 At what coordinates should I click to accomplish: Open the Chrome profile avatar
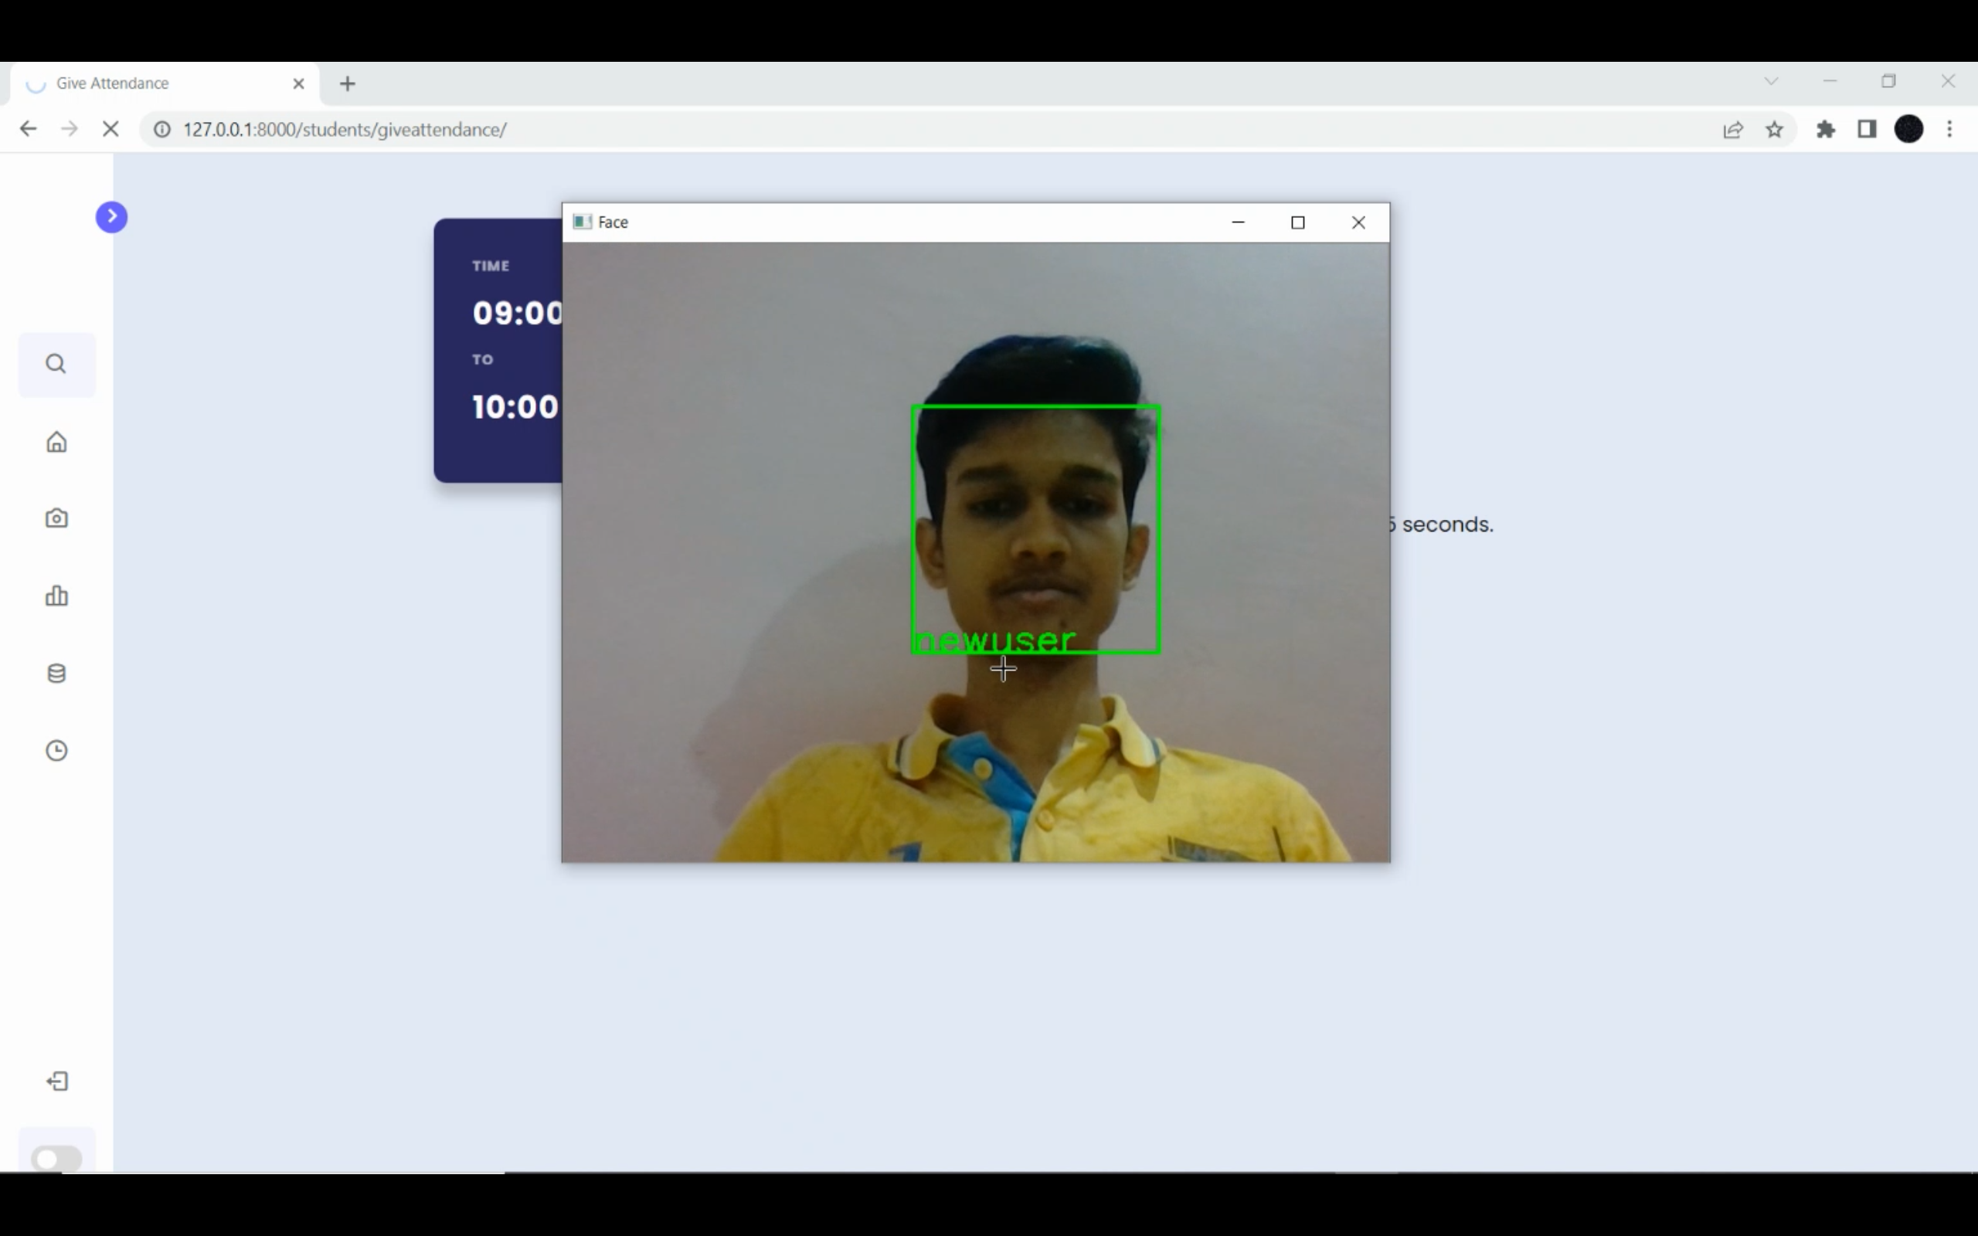(x=1908, y=129)
